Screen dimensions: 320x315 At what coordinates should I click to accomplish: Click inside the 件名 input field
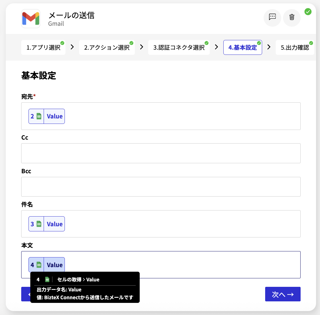pos(161,224)
